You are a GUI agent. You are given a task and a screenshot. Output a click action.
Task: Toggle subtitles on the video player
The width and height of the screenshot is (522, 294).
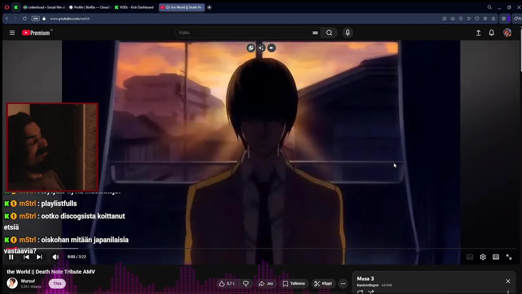pyautogui.click(x=470, y=257)
